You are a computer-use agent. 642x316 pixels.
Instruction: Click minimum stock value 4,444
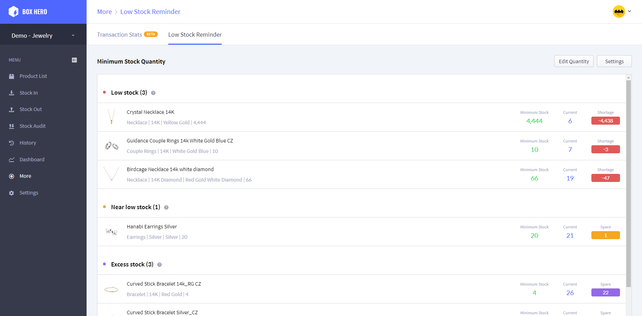coord(534,121)
